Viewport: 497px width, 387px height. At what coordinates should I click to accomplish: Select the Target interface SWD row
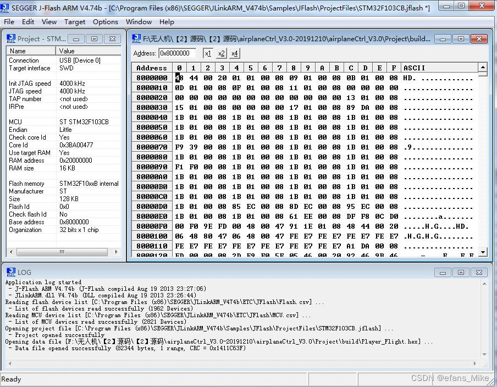(63, 68)
